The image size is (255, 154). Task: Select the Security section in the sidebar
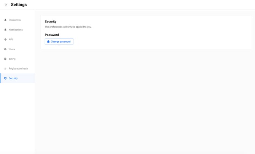(18, 78)
